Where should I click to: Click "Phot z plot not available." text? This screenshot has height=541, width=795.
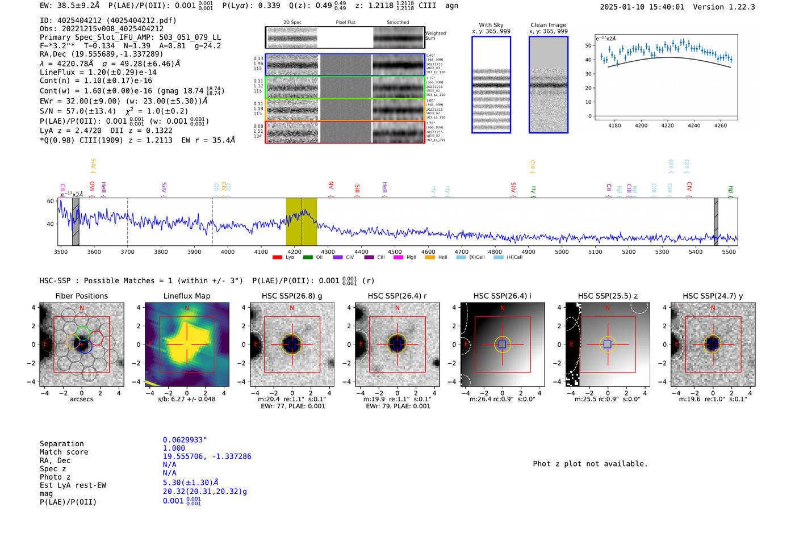590,464
